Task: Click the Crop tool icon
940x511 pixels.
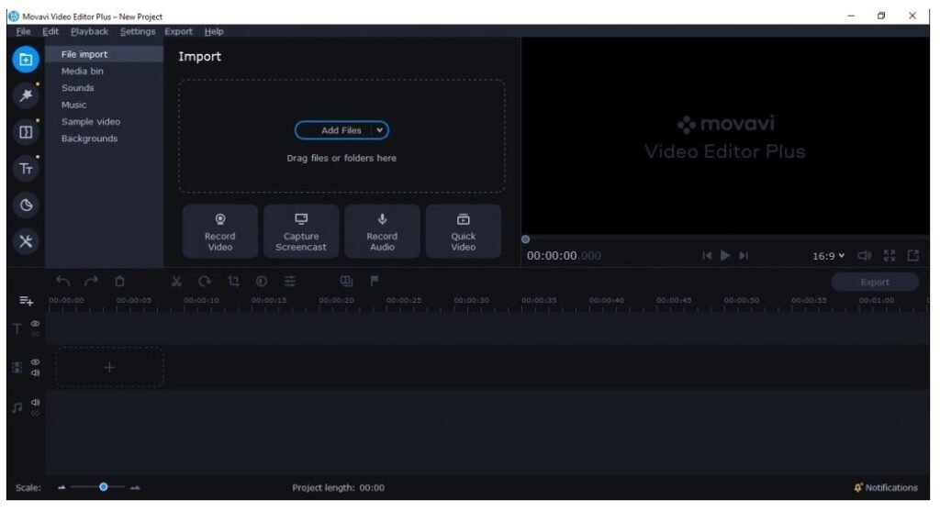Action: pyautogui.click(x=233, y=282)
